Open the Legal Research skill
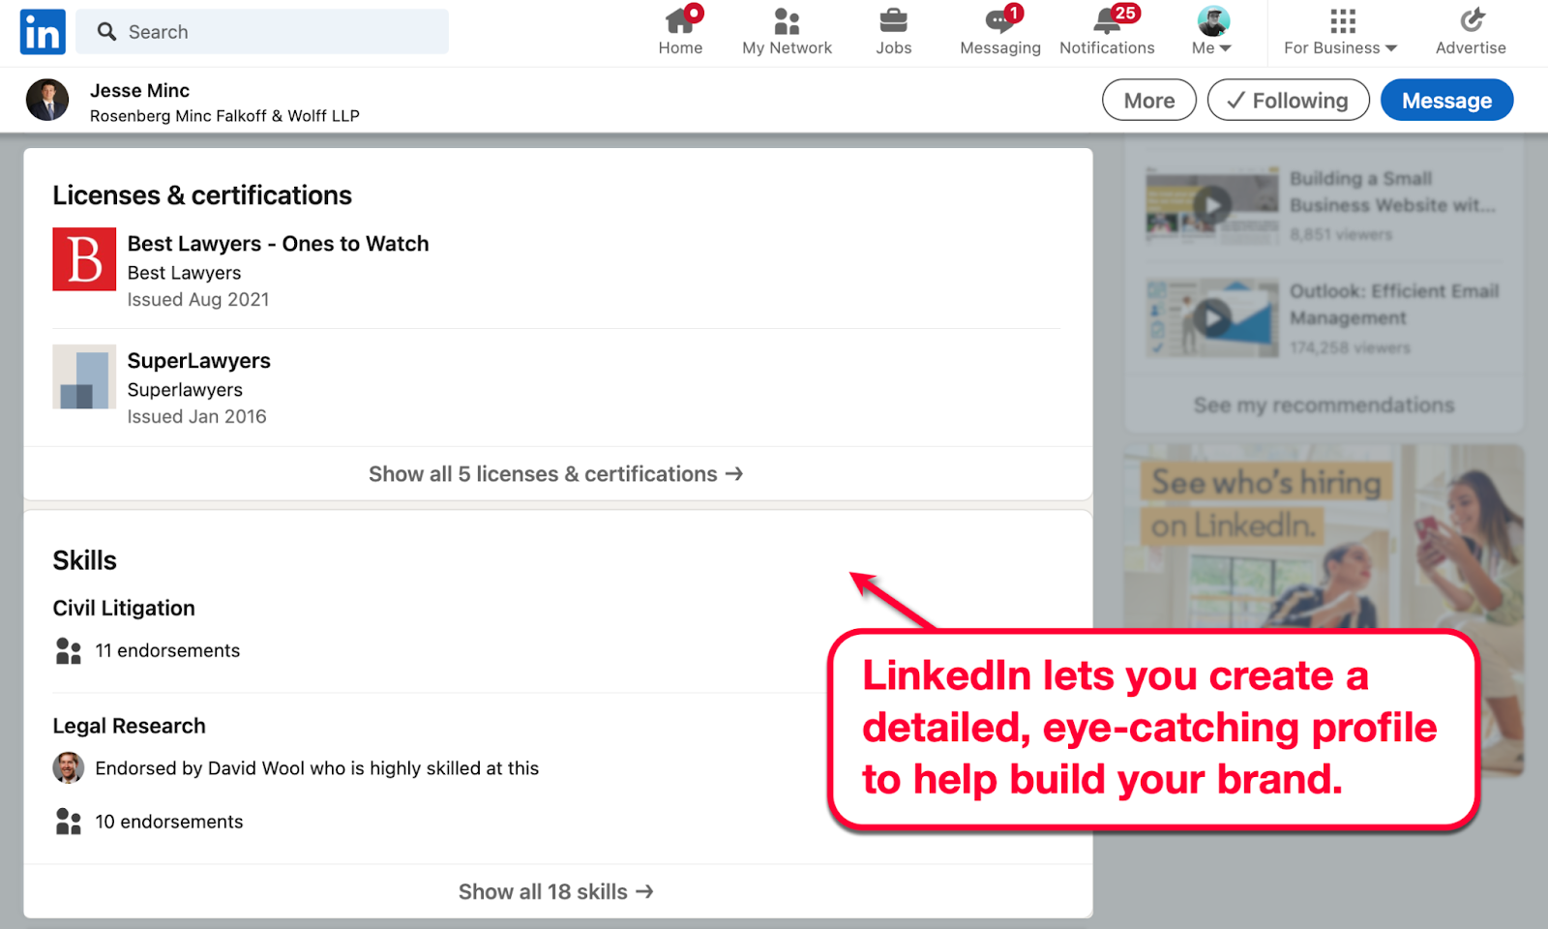This screenshot has height=929, width=1548. (x=129, y=726)
